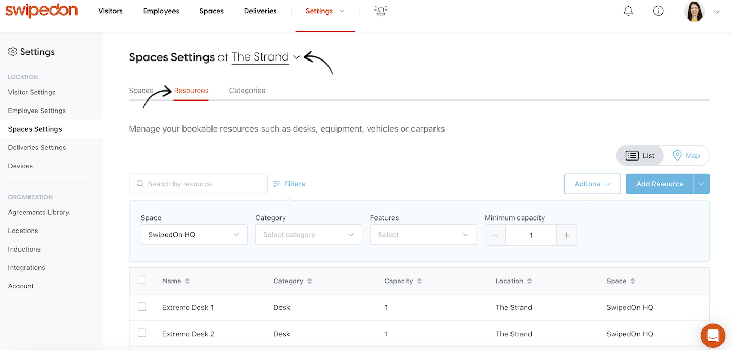Image resolution: width=733 pixels, height=350 pixels.
Task: Click the search magnifier icon
Action: (140, 184)
